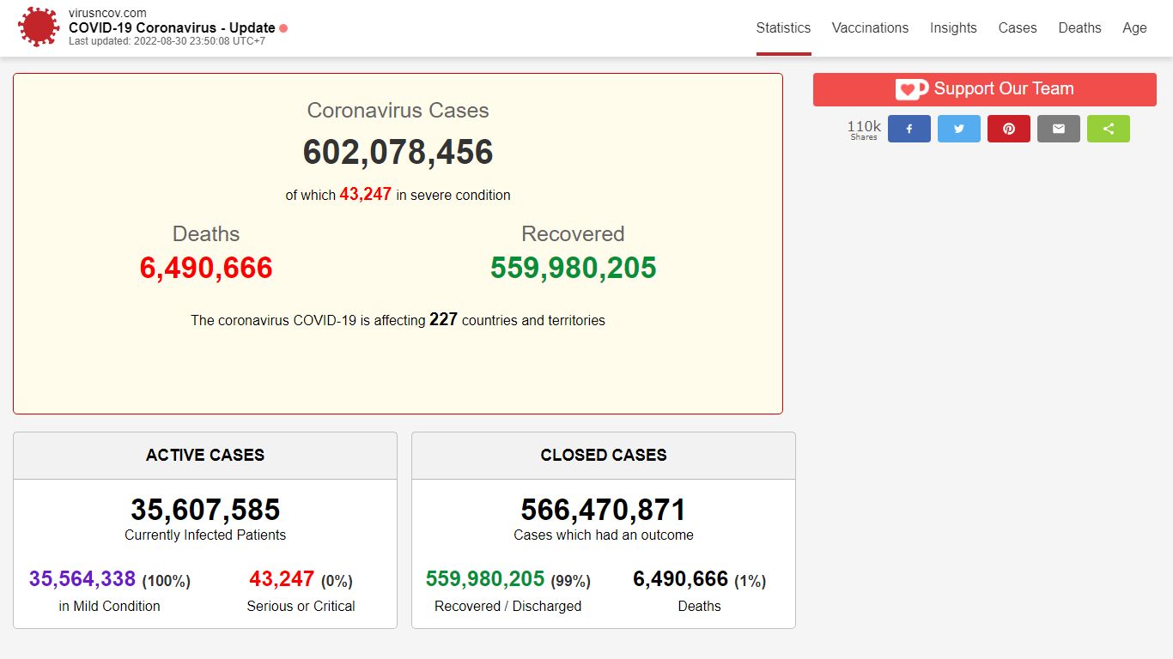Screen dimensions: 1173x659
Task: Click the (100%) mild percentage
Action: (x=167, y=581)
